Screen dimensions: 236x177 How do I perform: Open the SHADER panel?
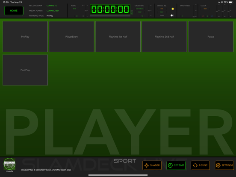click(152, 165)
